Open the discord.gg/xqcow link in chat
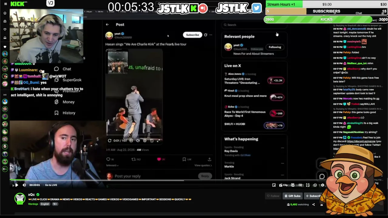Image resolution: width=388 pixels, height=218 pixels. pyautogui.click(x=361, y=141)
